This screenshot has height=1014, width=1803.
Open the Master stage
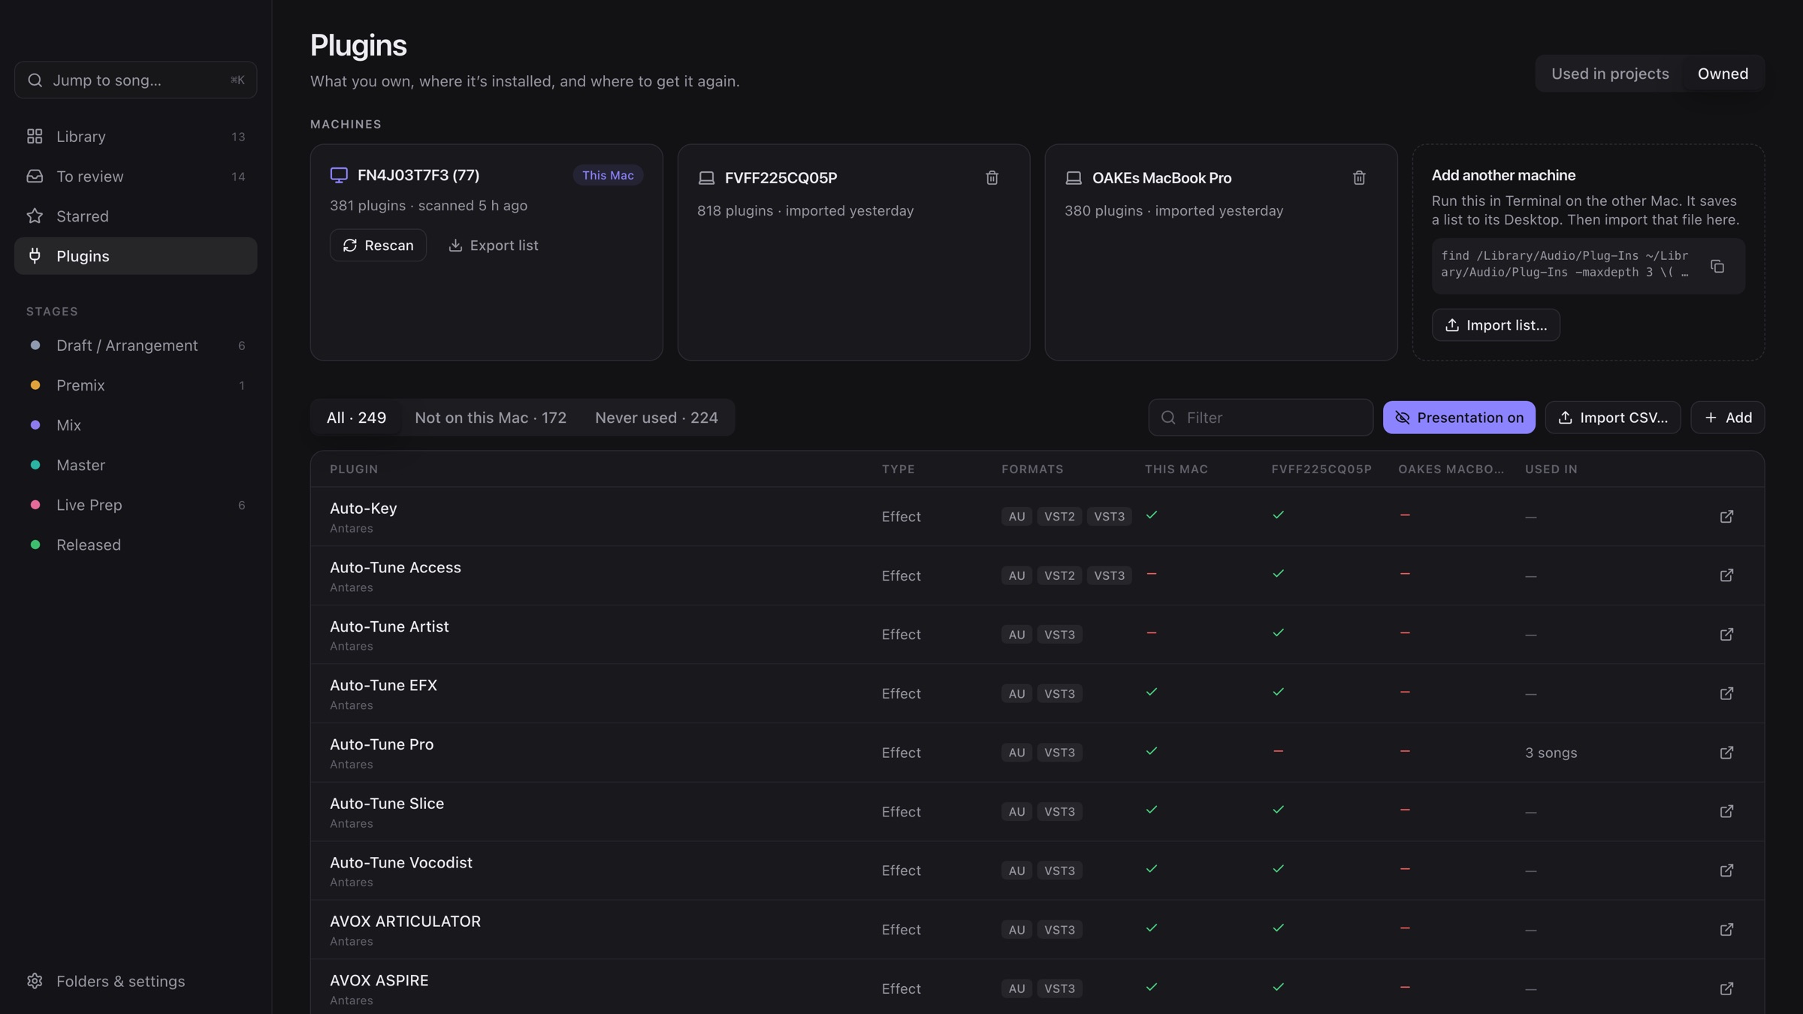[136, 465]
